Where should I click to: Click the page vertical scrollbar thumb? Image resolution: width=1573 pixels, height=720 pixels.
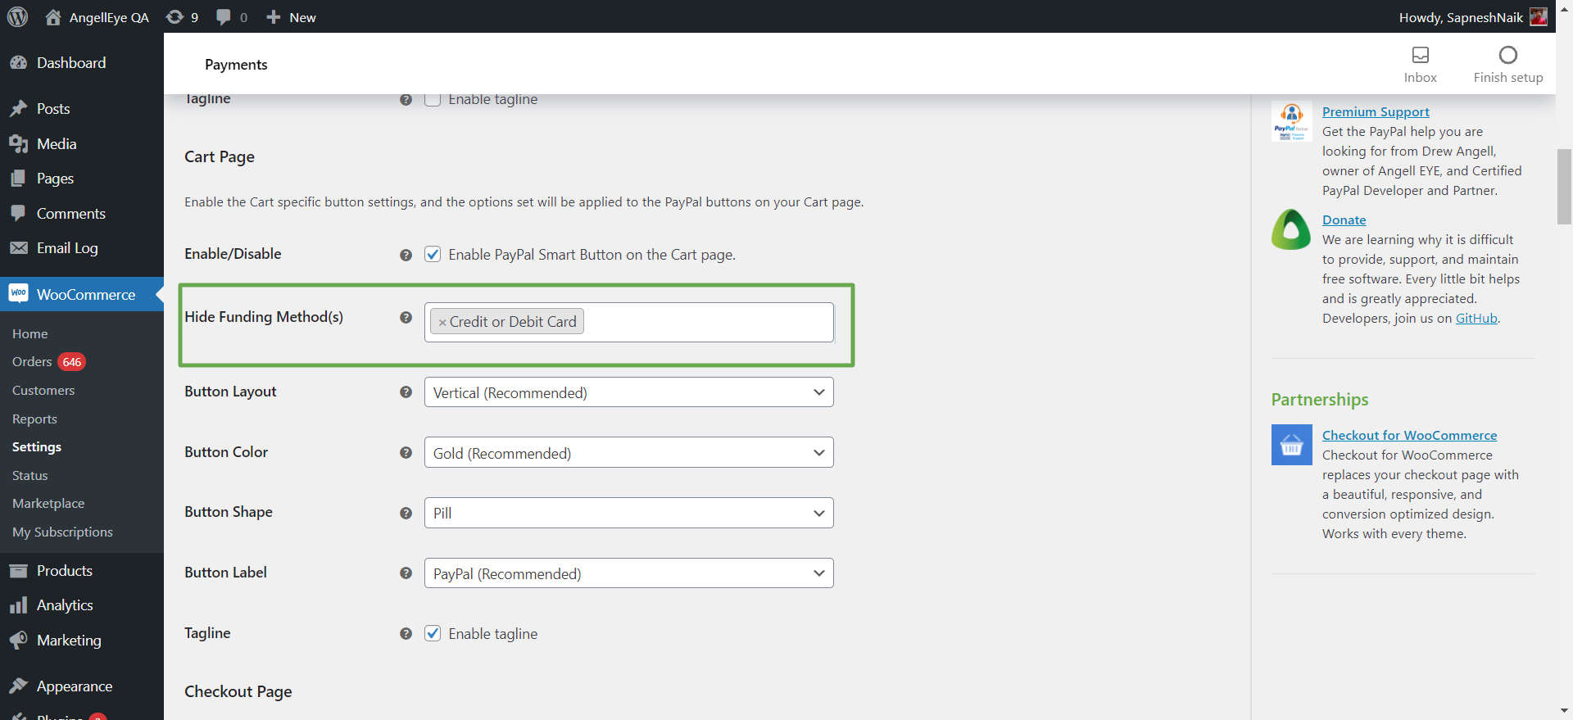click(1564, 187)
